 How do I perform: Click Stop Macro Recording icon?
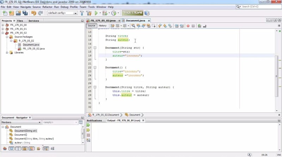coord(193,26)
